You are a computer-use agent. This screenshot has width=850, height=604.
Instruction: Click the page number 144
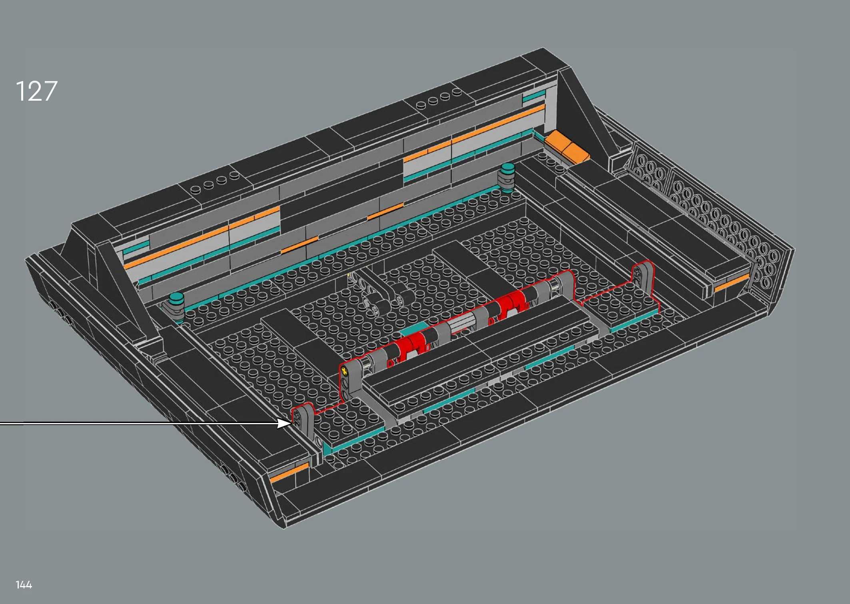click(24, 585)
